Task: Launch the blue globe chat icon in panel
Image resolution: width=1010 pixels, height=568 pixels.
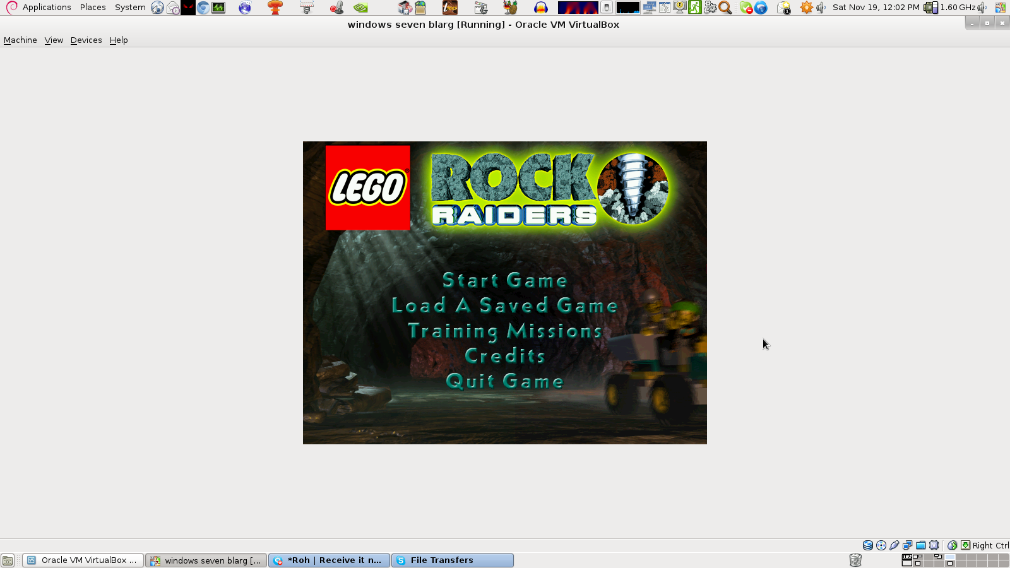Action: [245, 8]
